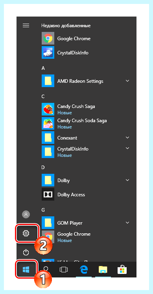This screenshot has height=294, width=153.
Task: Click the Conexant folder icon
Action: pyautogui.click(x=48, y=138)
